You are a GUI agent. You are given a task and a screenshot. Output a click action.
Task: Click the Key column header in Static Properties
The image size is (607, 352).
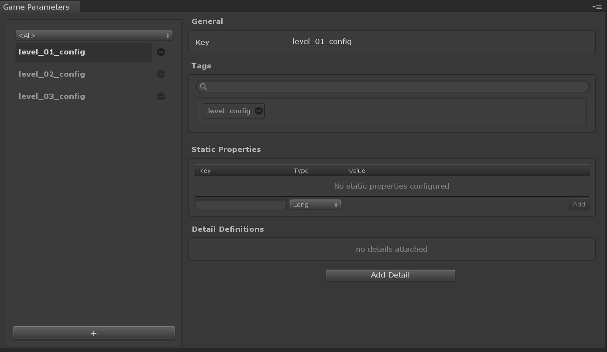point(205,171)
